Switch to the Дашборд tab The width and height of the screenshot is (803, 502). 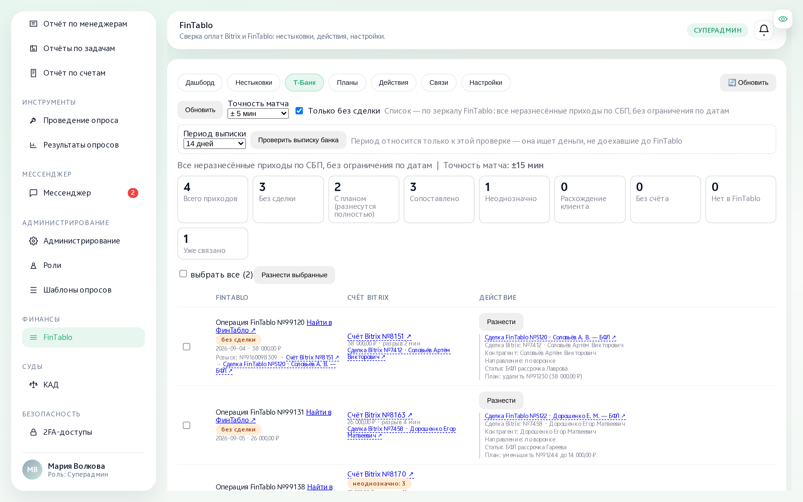(200, 83)
